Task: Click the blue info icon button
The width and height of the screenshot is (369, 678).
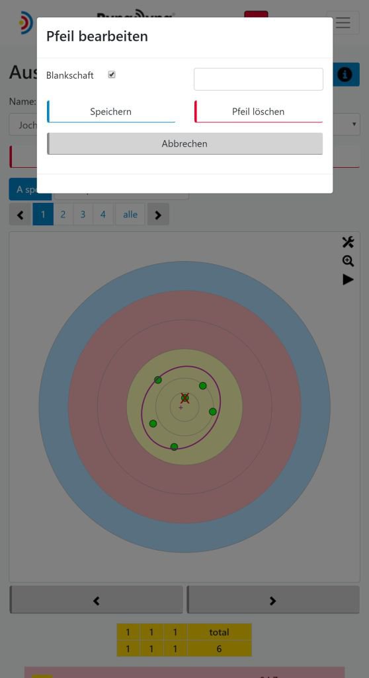Action: pyautogui.click(x=346, y=75)
